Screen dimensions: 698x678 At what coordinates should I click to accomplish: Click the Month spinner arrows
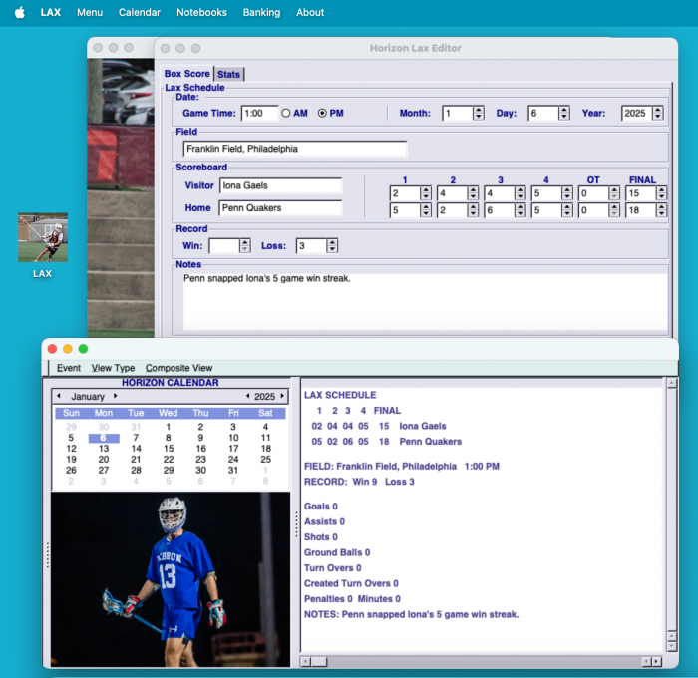(x=481, y=114)
